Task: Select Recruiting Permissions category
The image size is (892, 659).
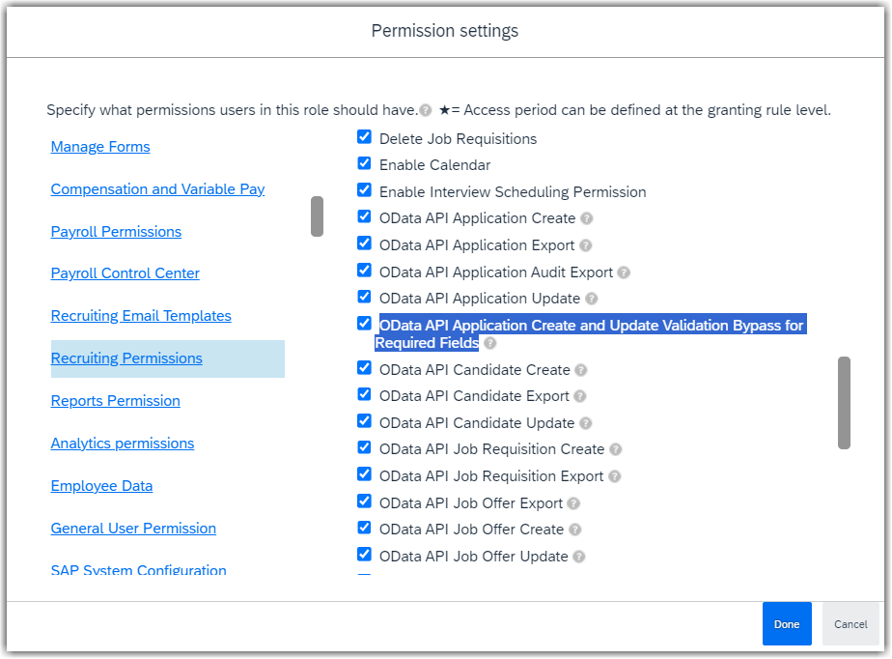Action: [x=126, y=358]
